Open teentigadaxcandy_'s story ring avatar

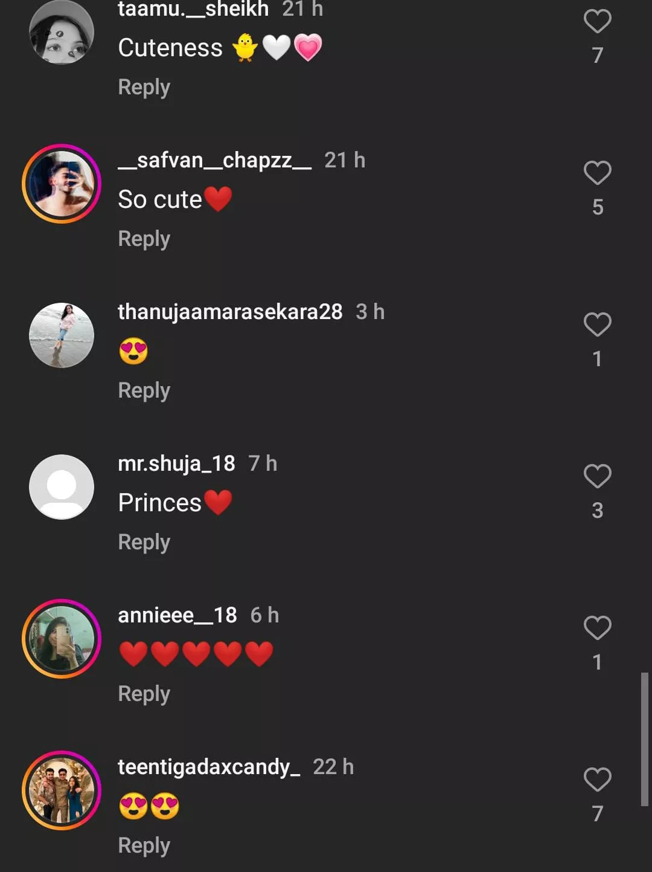pyautogui.click(x=62, y=790)
